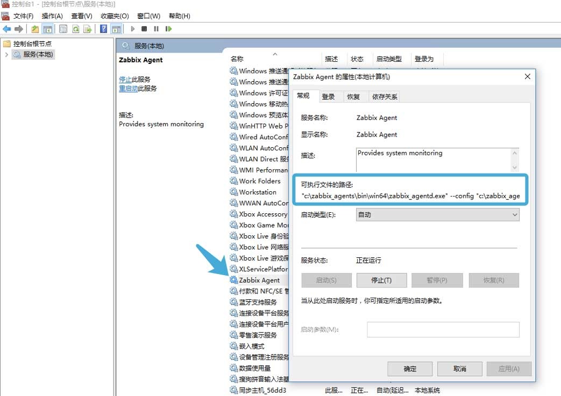This screenshot has height=396, width=561.
Task: Open the 文件(F) menu
Action: tap(23, 16)
